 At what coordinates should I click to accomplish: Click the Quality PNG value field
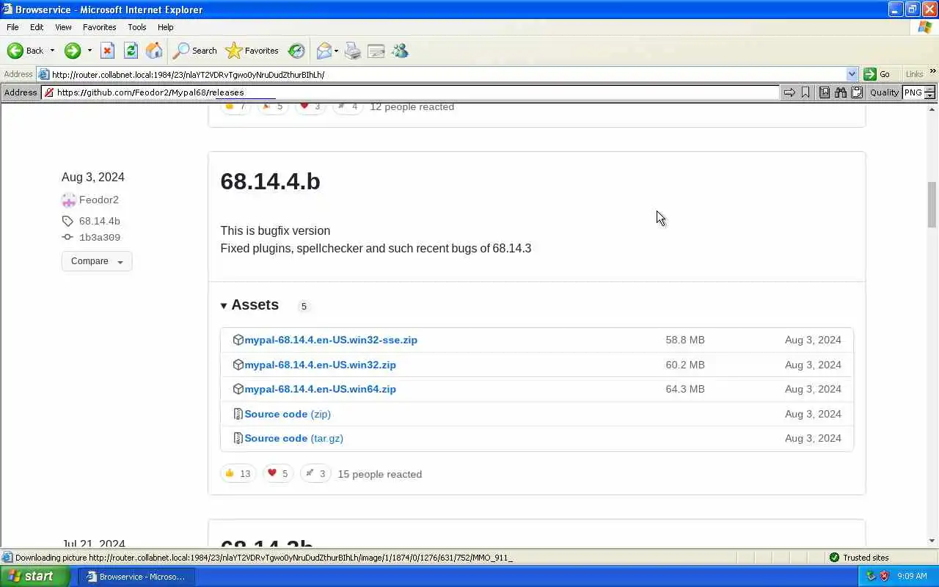click(913, 92)
